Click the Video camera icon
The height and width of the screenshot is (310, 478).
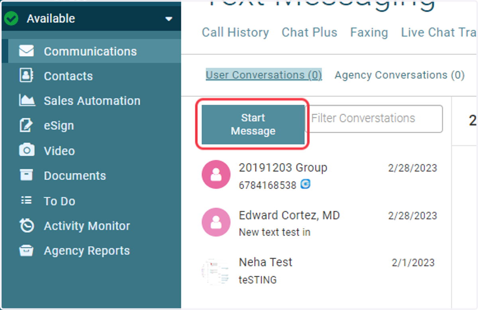[27, 150]
